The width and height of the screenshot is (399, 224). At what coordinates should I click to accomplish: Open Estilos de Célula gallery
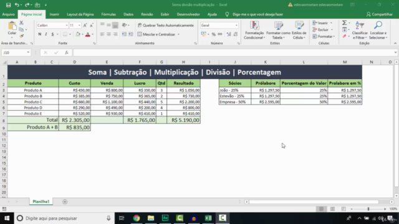[299, 30]
